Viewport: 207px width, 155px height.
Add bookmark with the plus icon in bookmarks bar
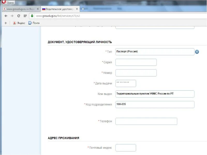tap(6, 23)
